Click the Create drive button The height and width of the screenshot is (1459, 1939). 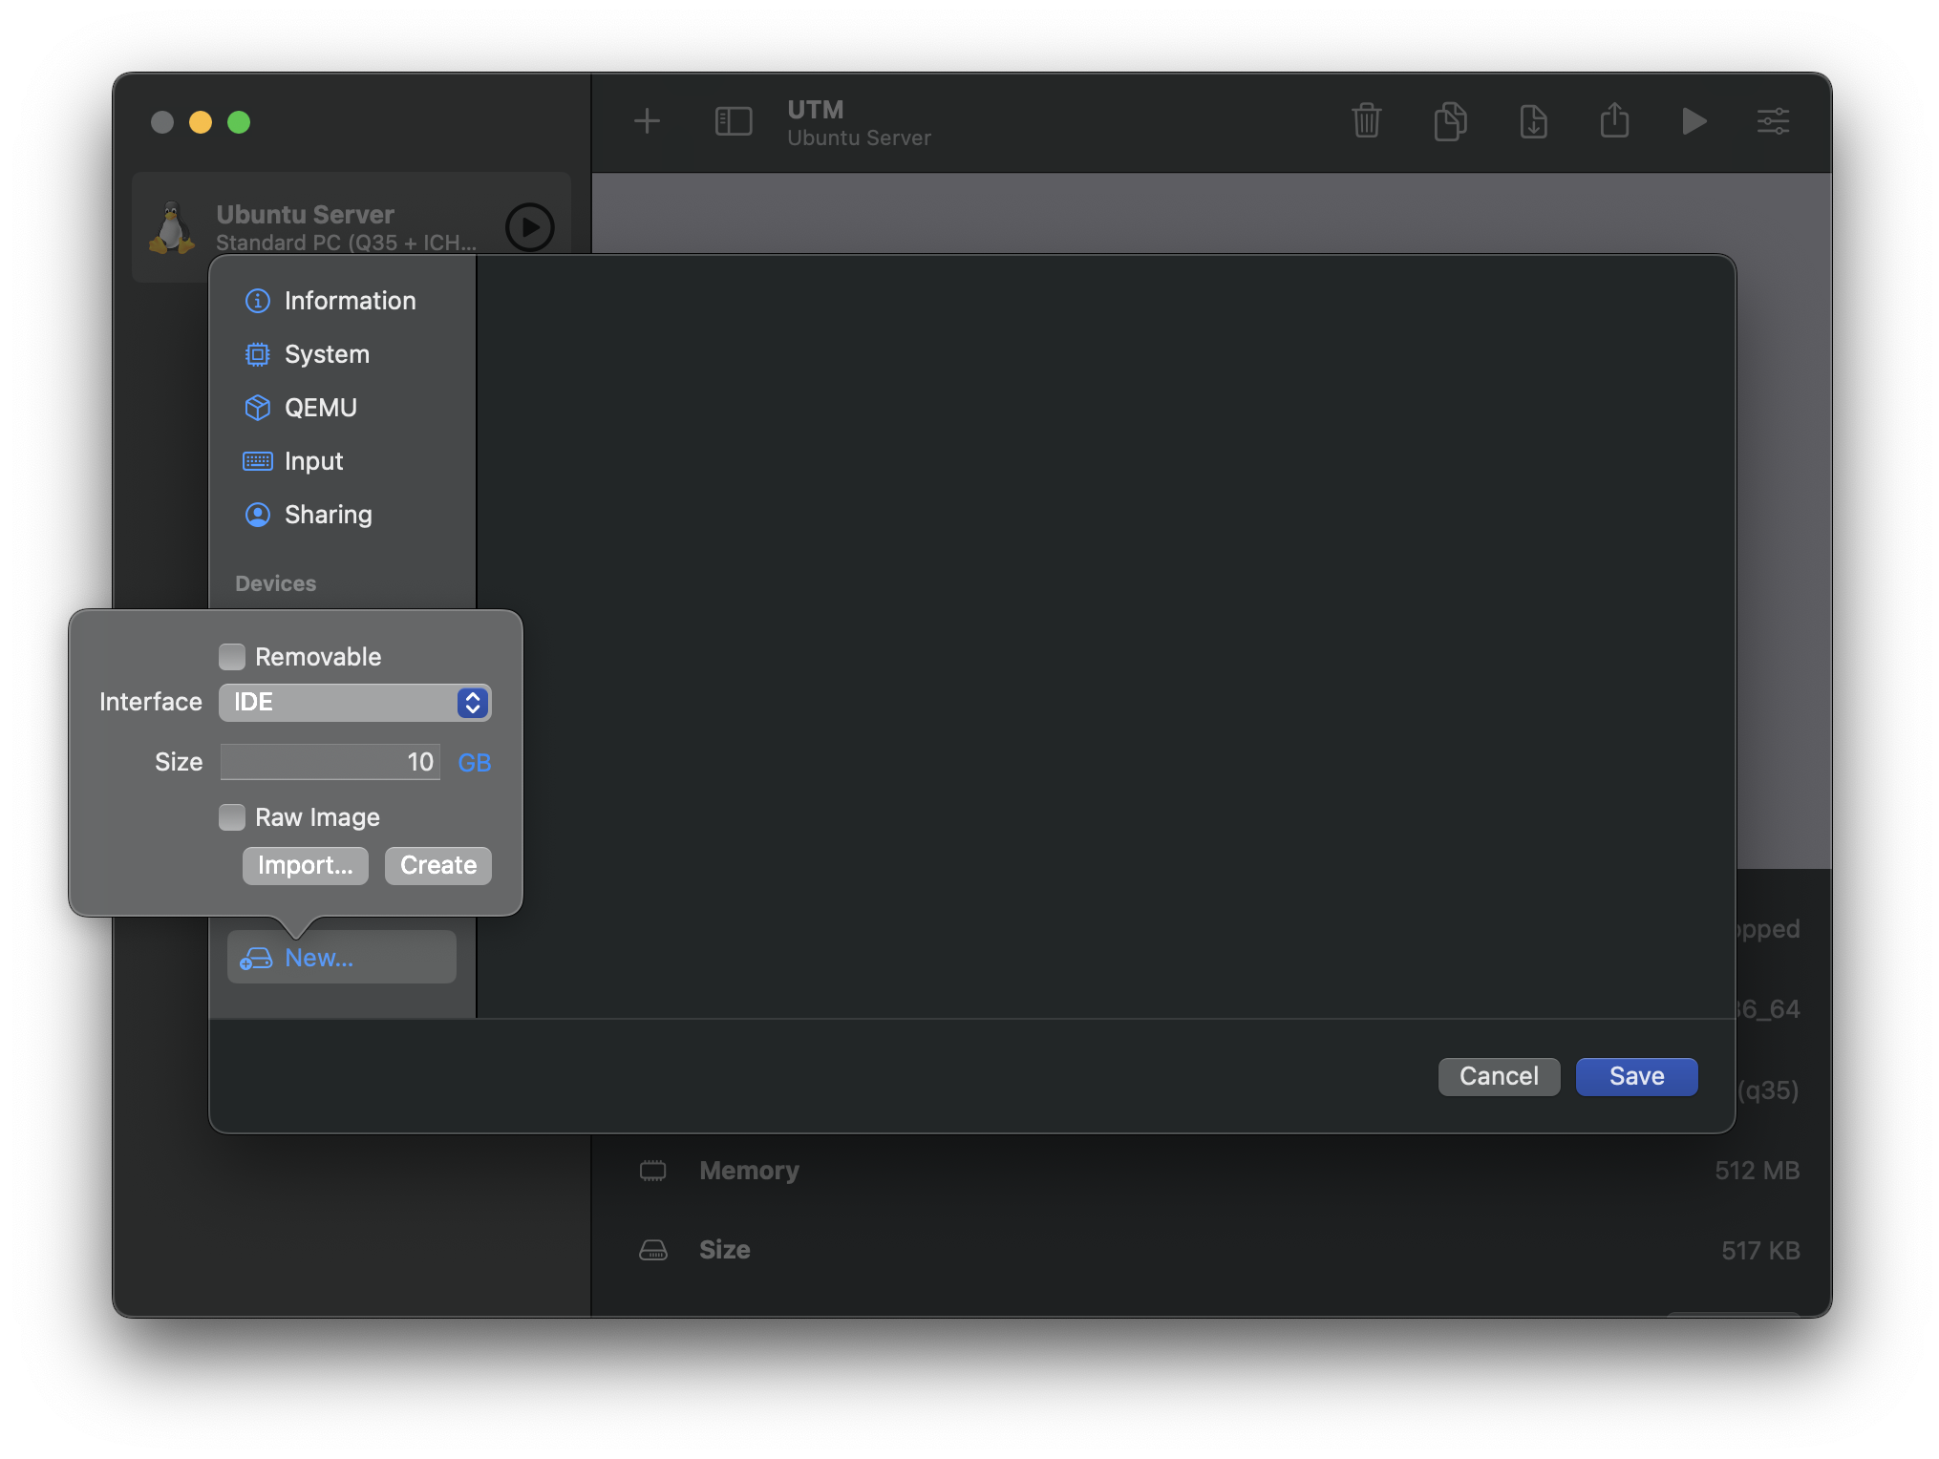click(x=438, y=865)
